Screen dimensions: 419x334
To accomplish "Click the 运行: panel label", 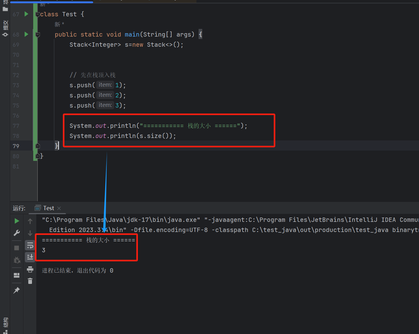I will point(19,208).
